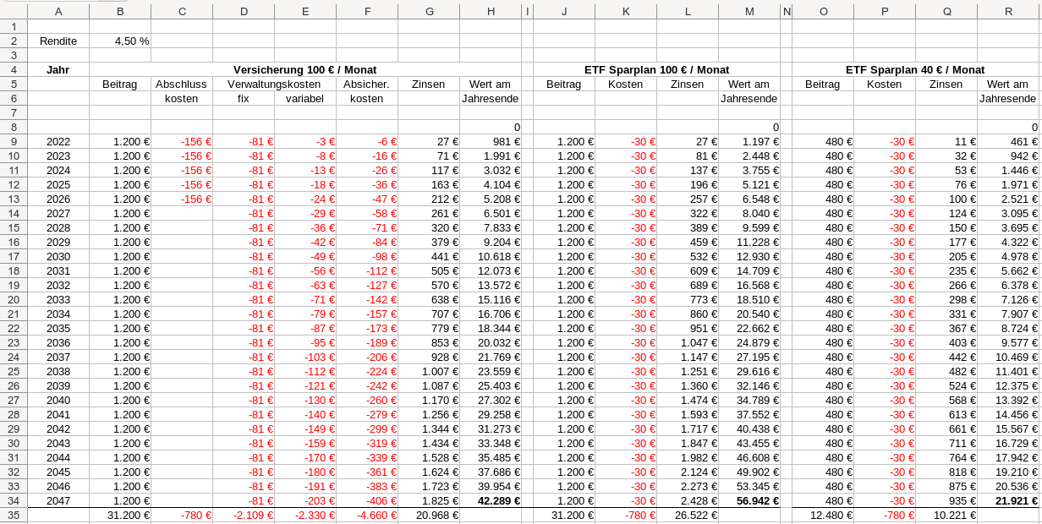Click the total 10.221 € interest cell

pyautogui.click(x=946, y=515)
